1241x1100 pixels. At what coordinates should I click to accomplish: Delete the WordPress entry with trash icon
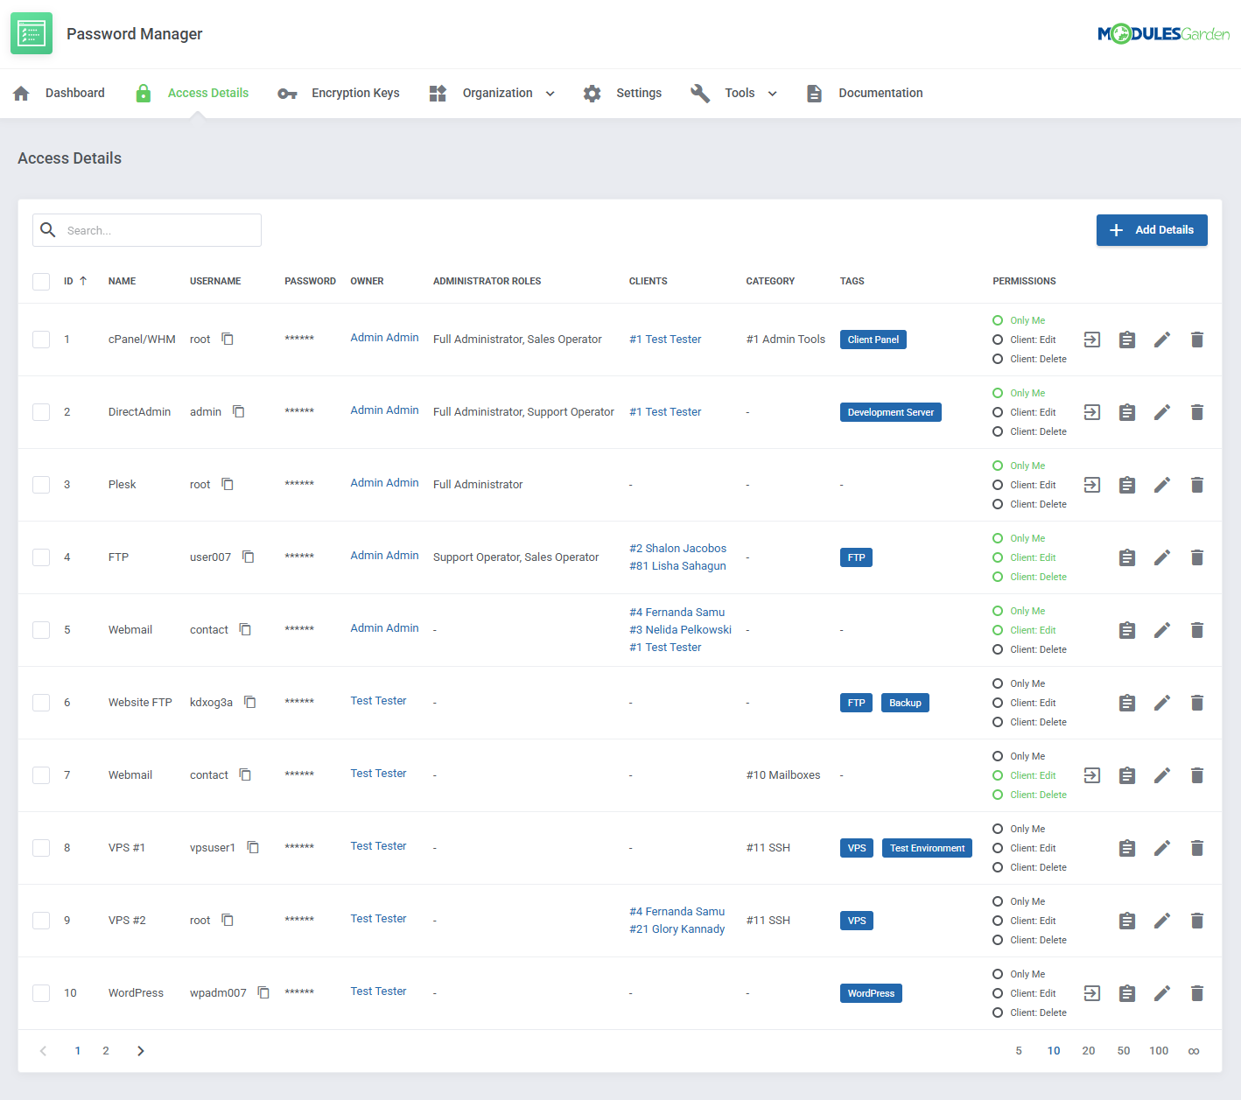tap(1196, 993)
